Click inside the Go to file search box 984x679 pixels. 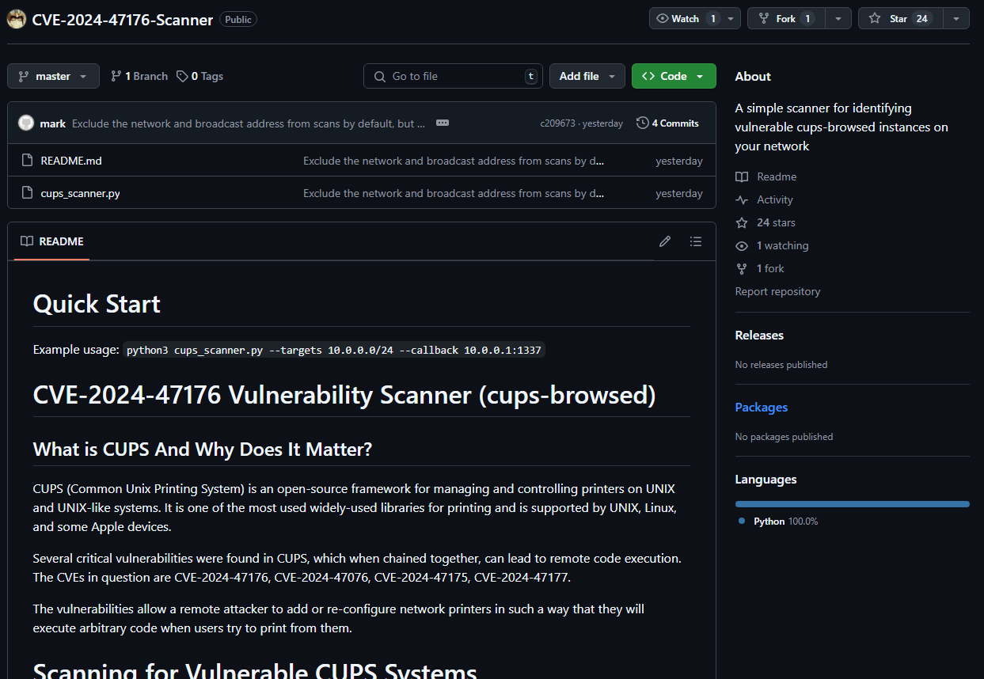453,75
